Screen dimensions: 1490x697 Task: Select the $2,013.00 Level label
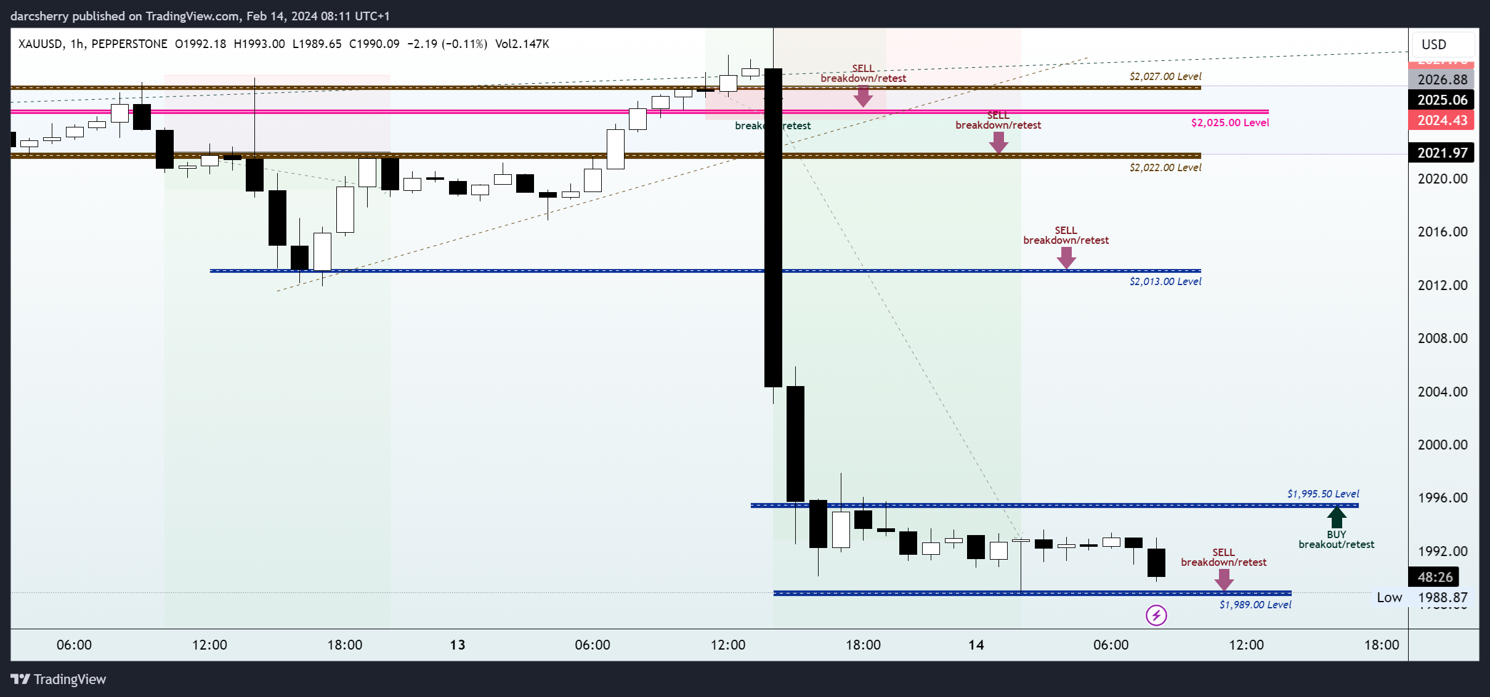[1165, 281]
